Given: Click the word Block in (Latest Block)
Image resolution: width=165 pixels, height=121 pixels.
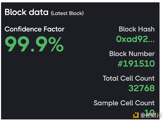Looking at the screenshot, I should click(x=76, y=13).
